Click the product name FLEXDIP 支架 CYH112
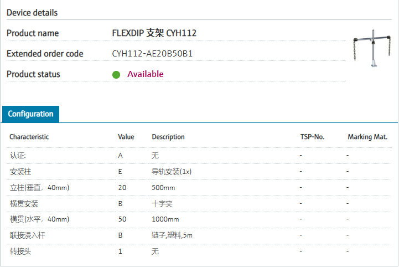Viewport: 399px width, 267px height. tap(154, 33)
